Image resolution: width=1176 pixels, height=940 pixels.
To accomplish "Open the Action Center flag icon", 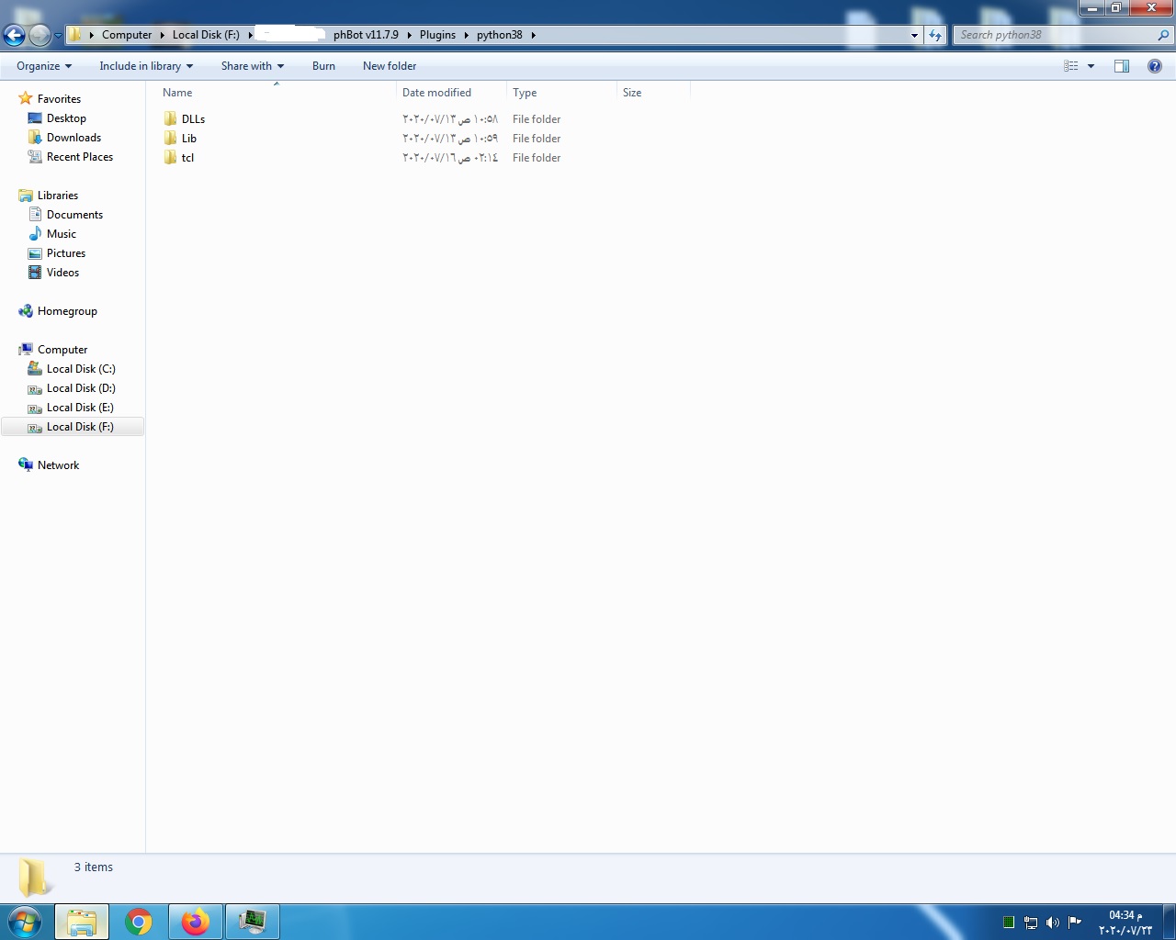I will click(1073, 923).
